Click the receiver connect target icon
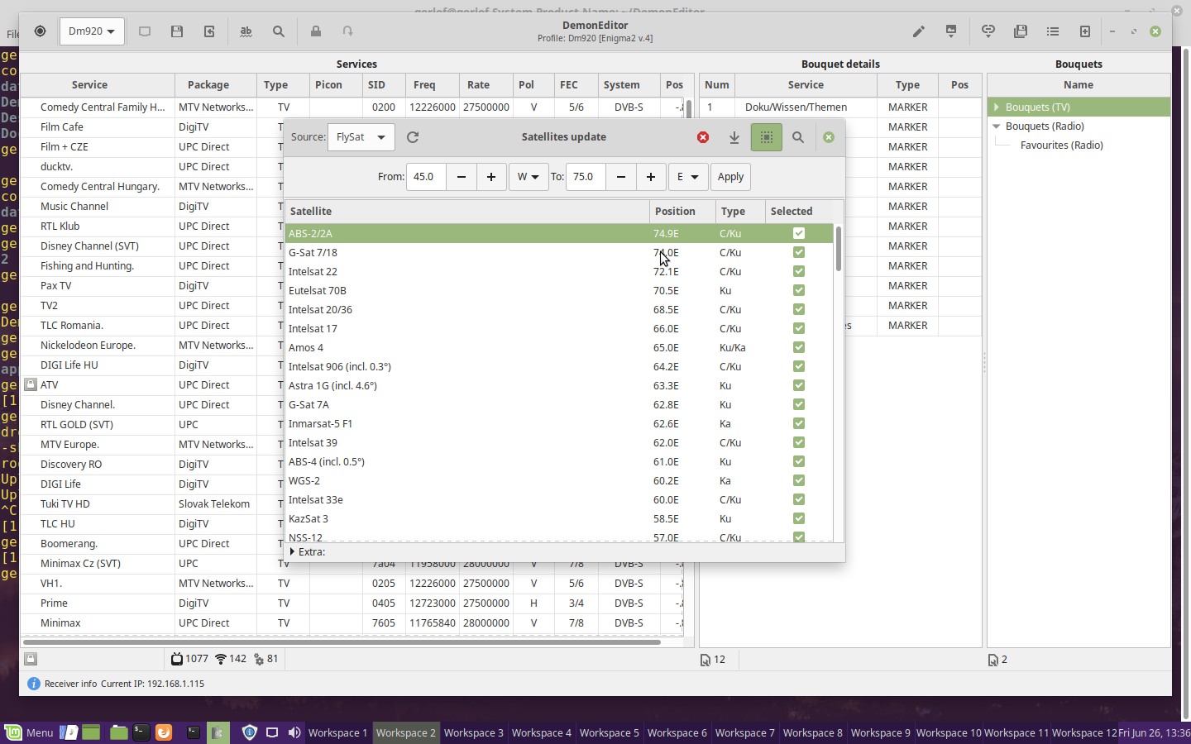The image size is (1191, 744). [x=40, y=31]
